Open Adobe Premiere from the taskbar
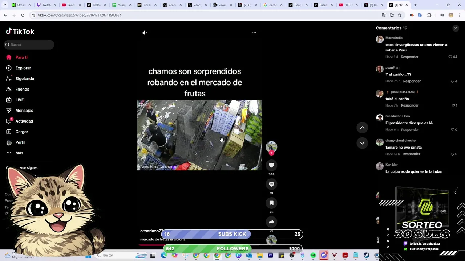The width and height of the screenshot is (465, 261). click(x=270, y=256)
